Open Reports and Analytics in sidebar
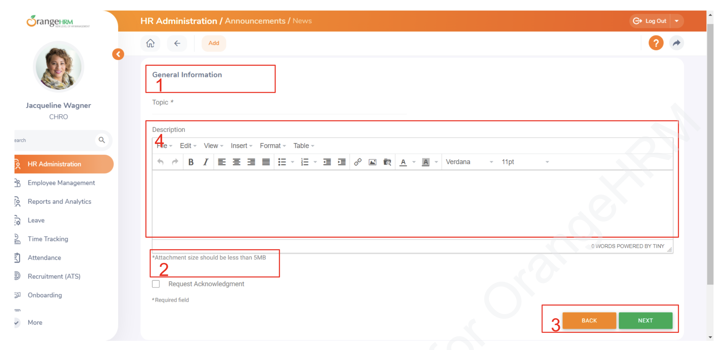723x350 pixels. pyautogui.click(x=59, y=201)
